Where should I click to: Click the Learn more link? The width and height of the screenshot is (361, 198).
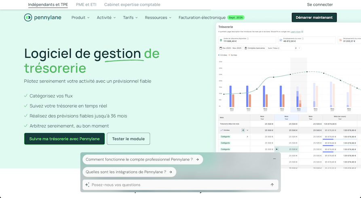pos(296,32)
